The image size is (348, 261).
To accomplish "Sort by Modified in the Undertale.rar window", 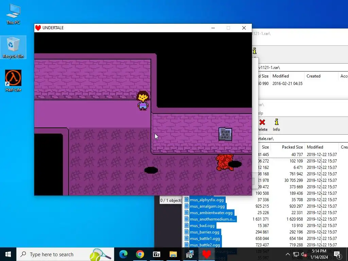I will tap(315, 147).
